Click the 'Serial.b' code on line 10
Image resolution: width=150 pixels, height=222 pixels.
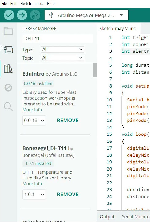[138, 100]
